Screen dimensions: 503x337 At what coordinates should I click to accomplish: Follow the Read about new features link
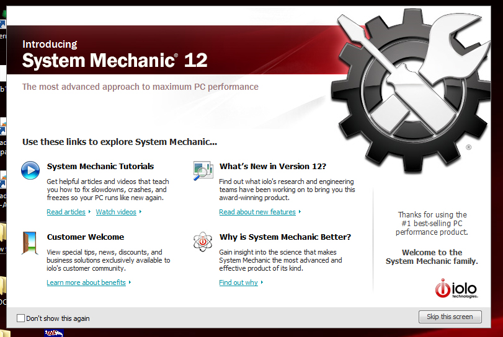click(x=257, y=212)
